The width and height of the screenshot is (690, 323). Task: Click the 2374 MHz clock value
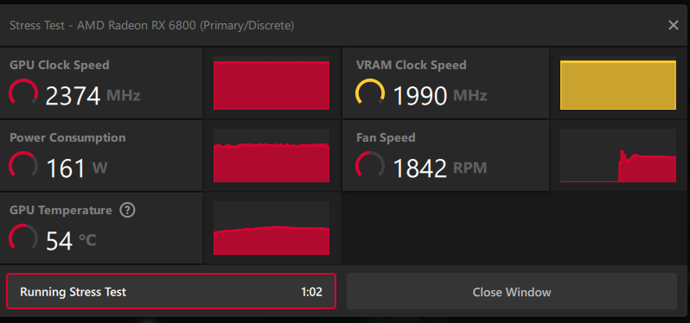click(x=93, y=95)
